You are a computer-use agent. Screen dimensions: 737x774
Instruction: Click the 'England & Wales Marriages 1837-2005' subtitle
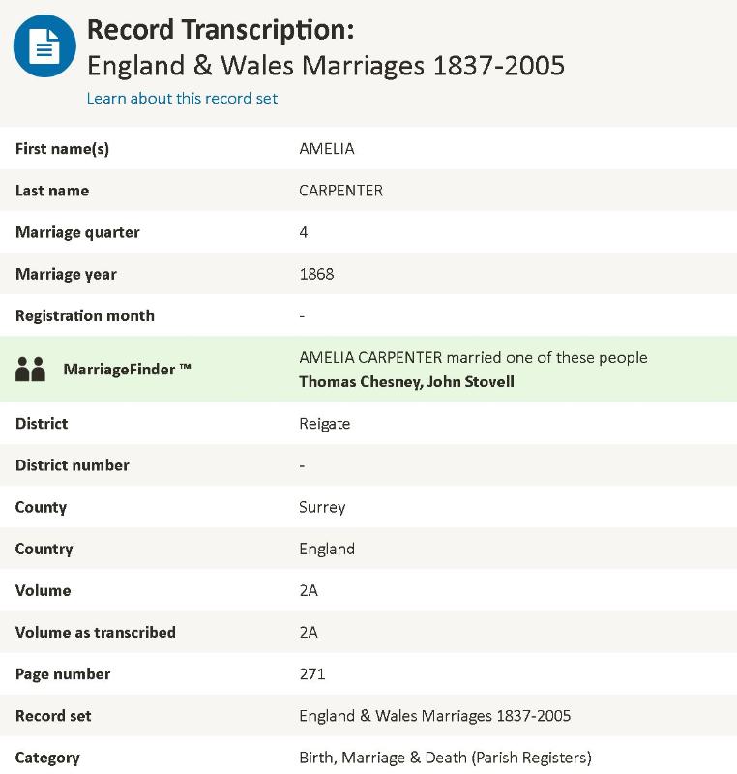click(326, 66)
